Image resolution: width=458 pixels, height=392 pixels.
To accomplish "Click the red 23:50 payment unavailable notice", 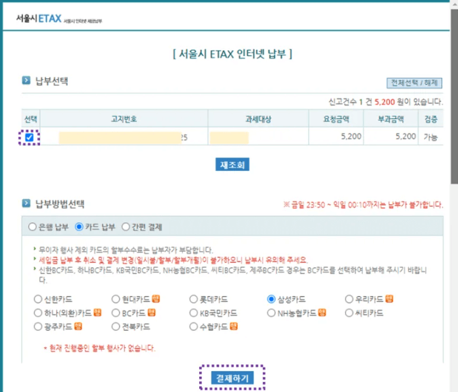I will tap(363, 205).
